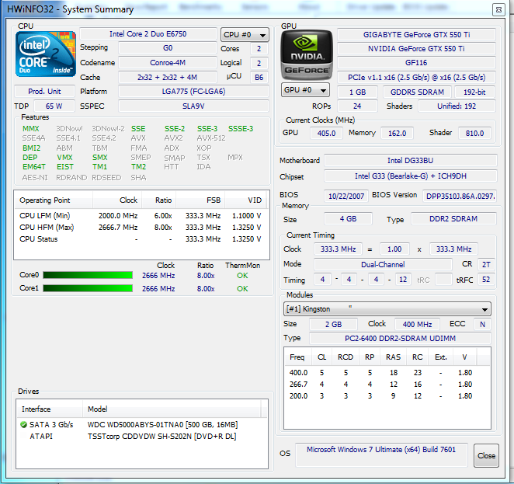Click the Intel DG33BU motherboard field
The width and height of the screenshot is (514, 484).
(410, 161)
